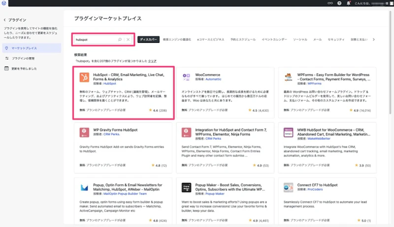394x227 pixels.
Task: Click the 検索結果 heading
Action: pyautogui.click(x=80, y=55)
